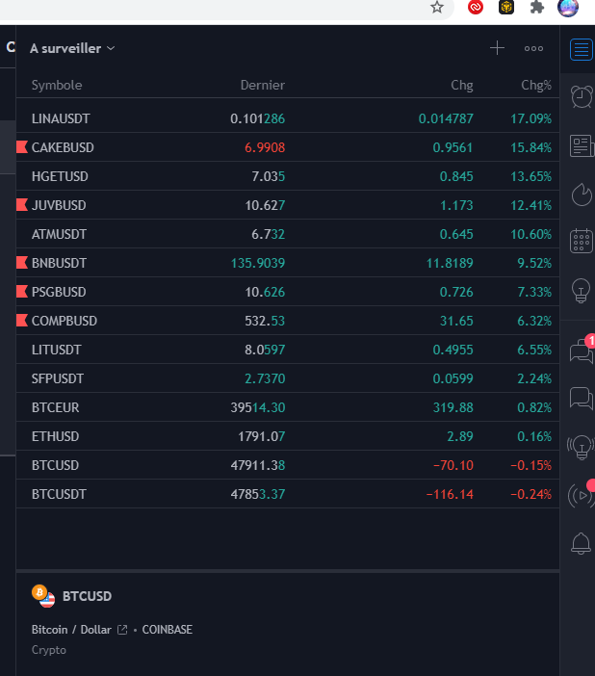Toggle the flag next to COMPBUSD
The image size is (595, 676).
point(22,321)
